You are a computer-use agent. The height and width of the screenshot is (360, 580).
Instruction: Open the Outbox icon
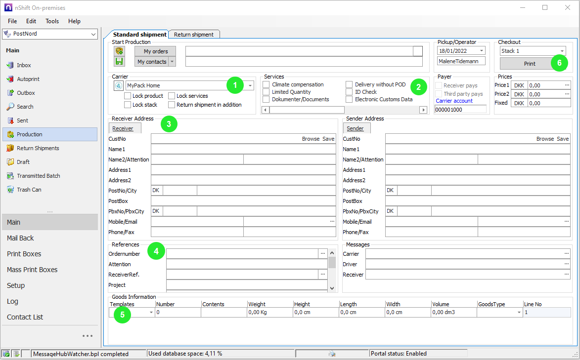[10, 93]
